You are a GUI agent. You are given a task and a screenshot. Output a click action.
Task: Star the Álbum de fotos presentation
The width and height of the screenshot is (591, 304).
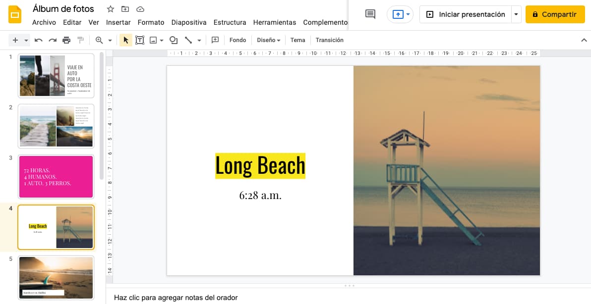click(x=110, y=8)
